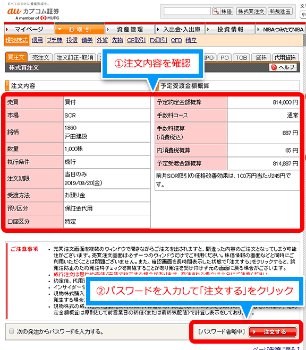Click the 新規建玉 button
Screen dimensions: 306x350
point(280,11)
